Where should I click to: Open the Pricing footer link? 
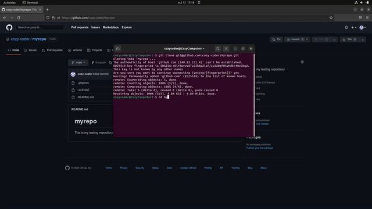208,168
